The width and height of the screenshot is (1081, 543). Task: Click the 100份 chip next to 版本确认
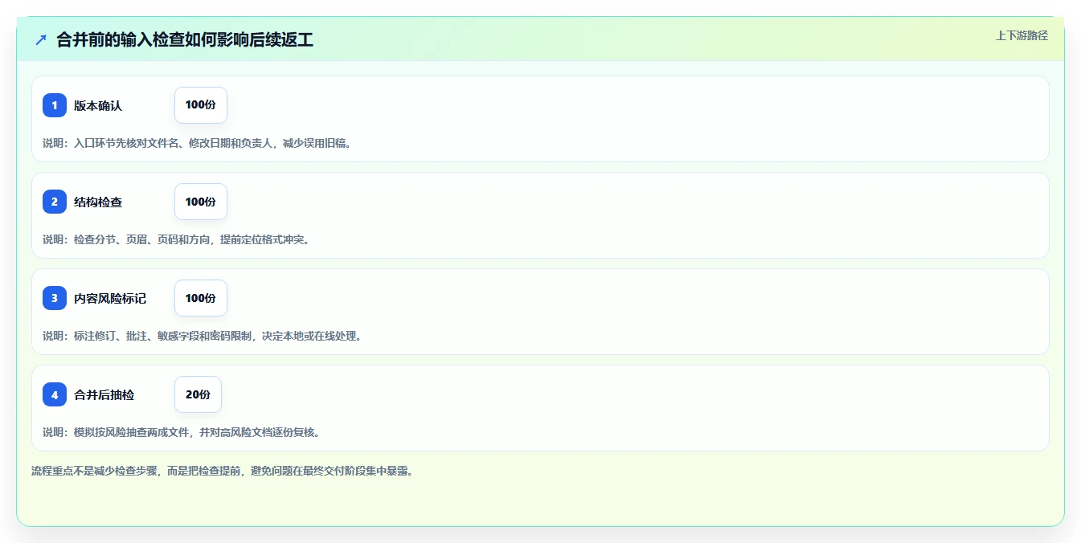(201, 105)
